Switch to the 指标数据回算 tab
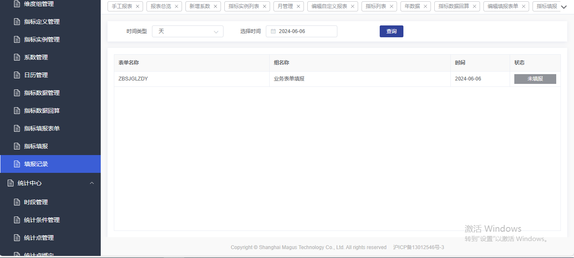 click(453, 6)
